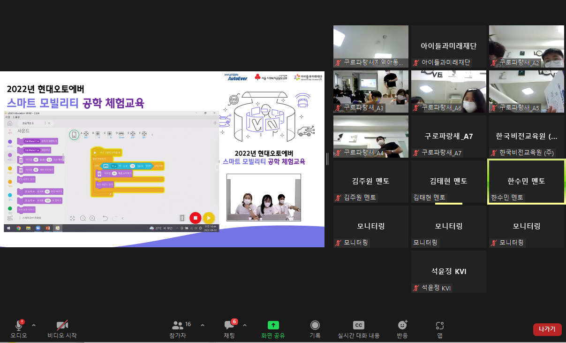This screenshot has height=343, width=566.
Task: Toggle the 오디오 microphone
Action: point(19,325)
